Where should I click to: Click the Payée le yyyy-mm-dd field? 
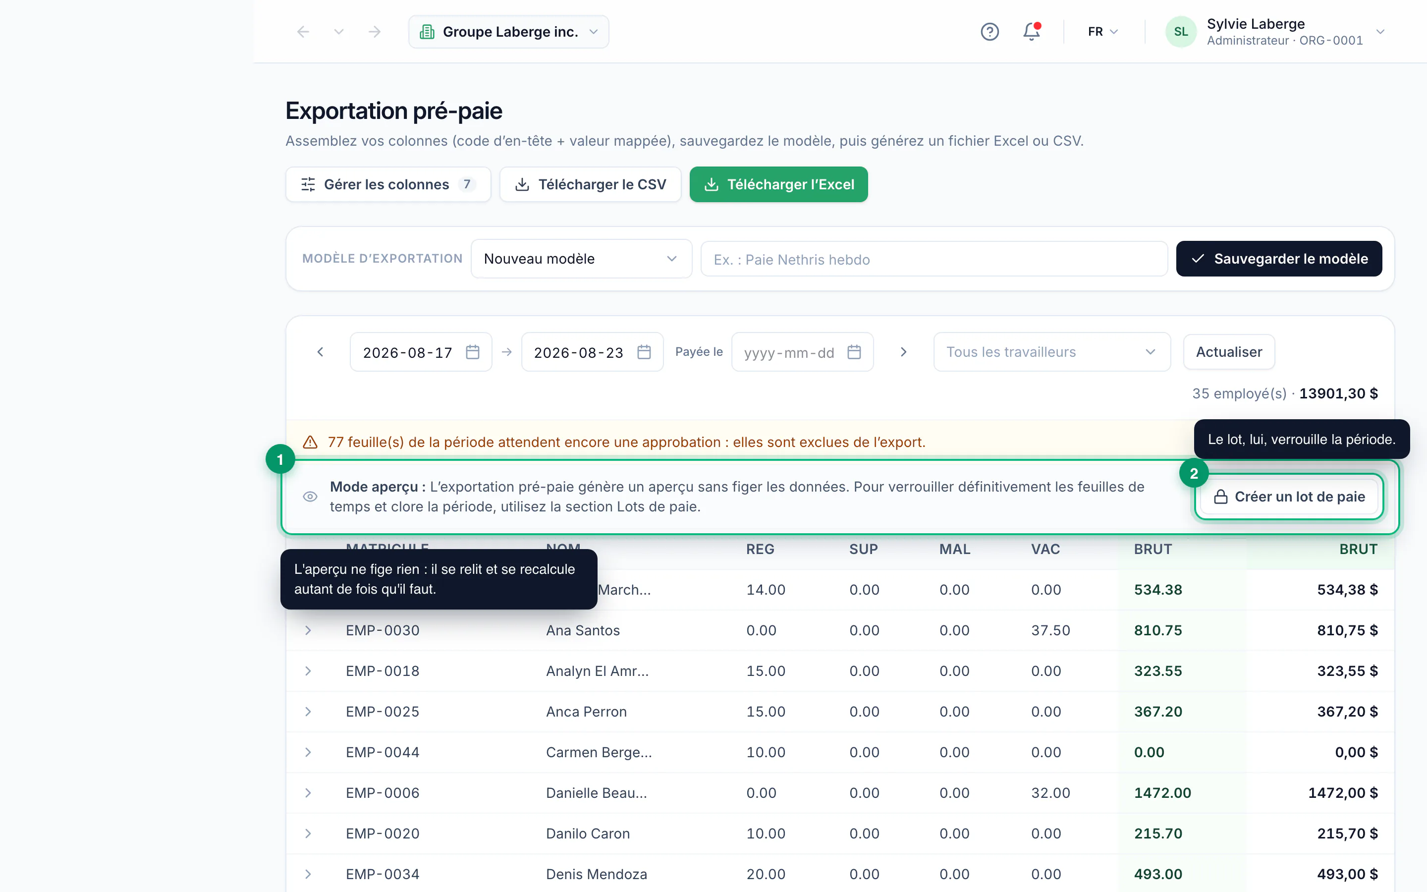tap(802, 352)
